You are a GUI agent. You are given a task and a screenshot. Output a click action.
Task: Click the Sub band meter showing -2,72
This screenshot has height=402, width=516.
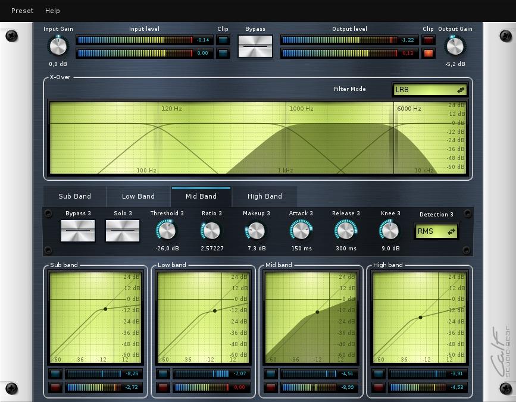pyautogui.click(x=104, y=388)
